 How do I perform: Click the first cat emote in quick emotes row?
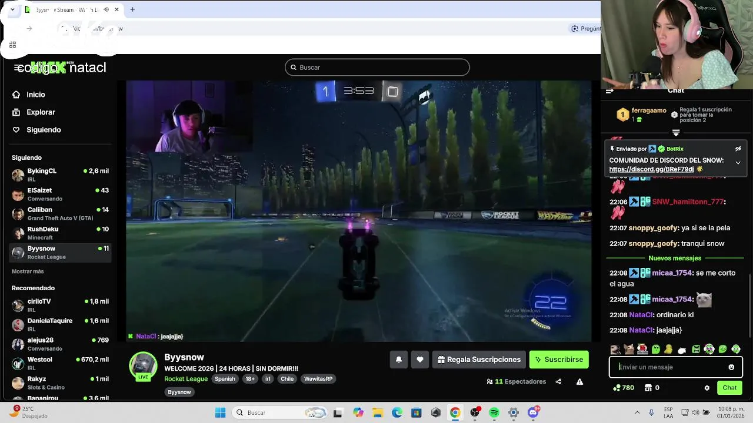pos(615,350)
